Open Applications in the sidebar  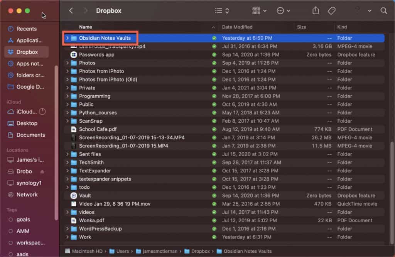27,40
